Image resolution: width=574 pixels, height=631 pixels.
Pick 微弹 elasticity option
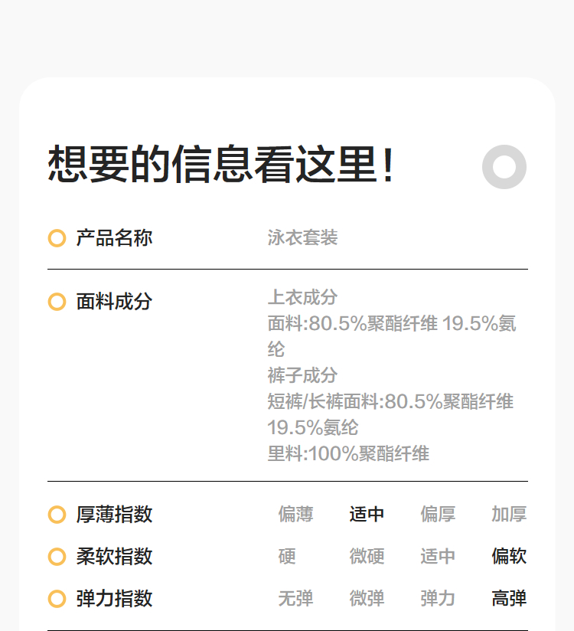coord(367,599)
